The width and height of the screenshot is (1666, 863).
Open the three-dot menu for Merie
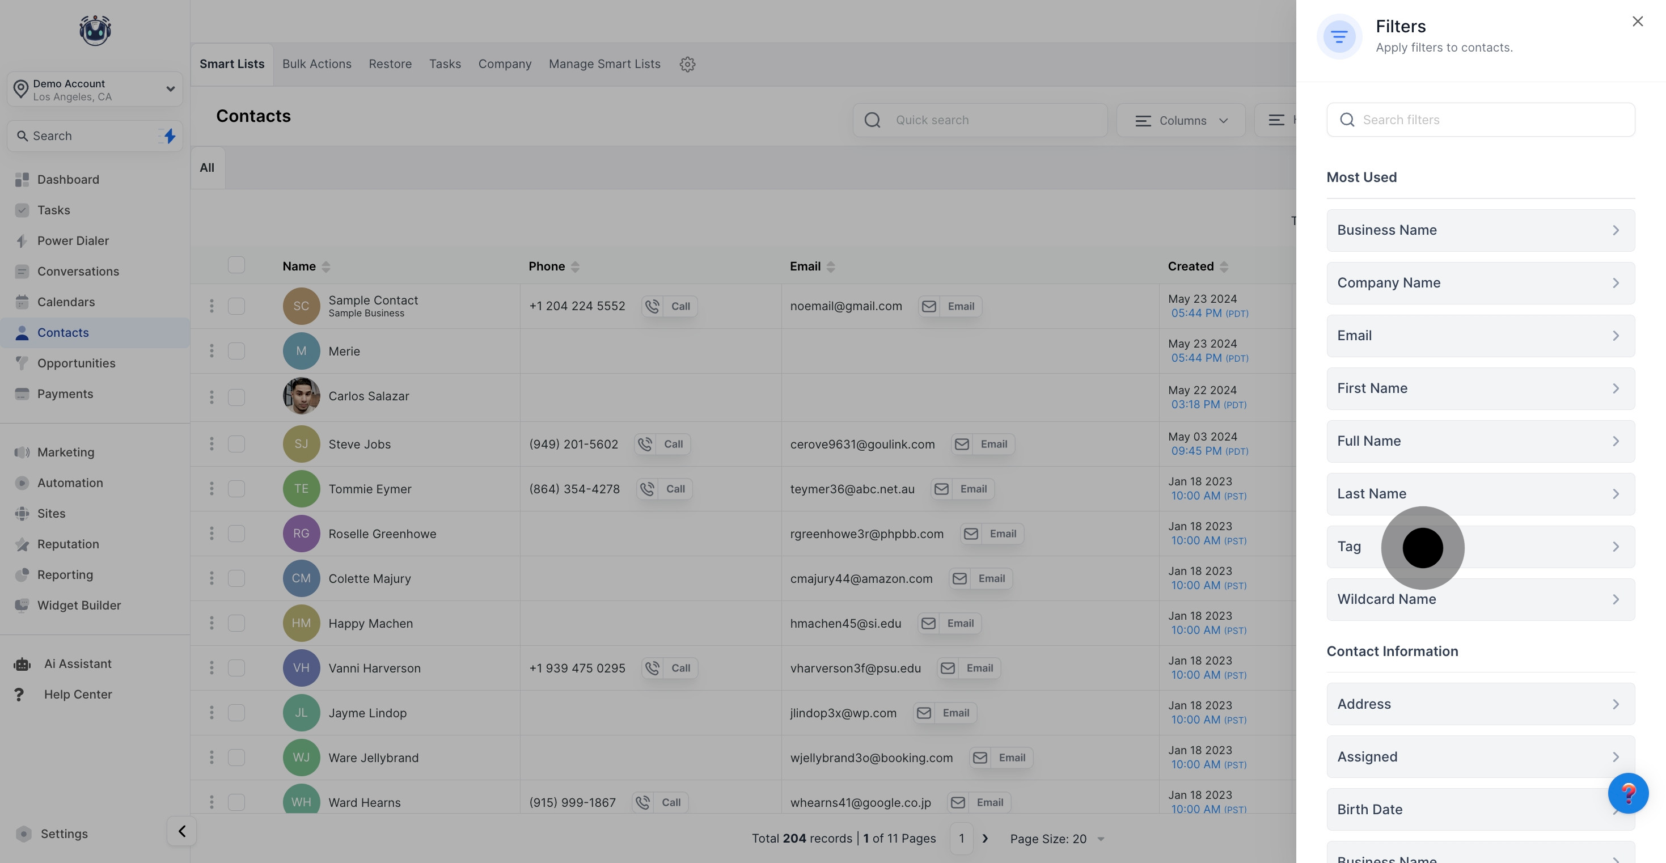(212, 350)
